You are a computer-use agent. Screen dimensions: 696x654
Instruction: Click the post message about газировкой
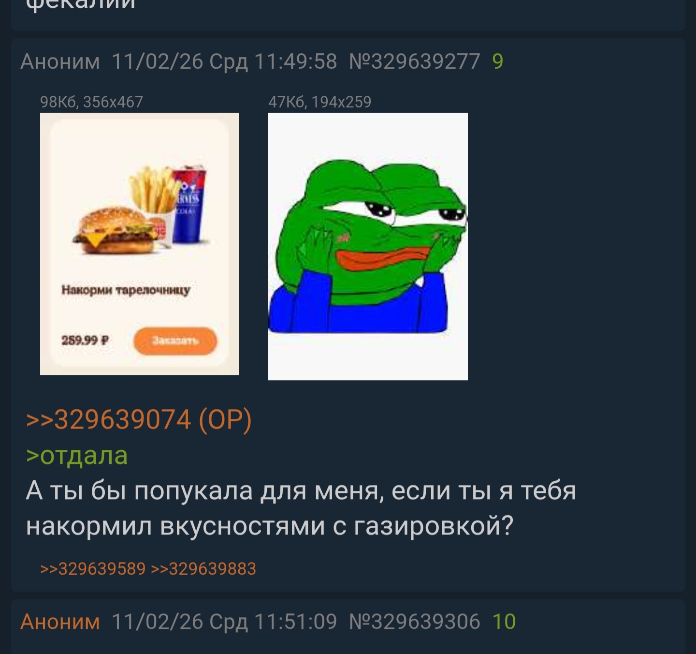301,508
